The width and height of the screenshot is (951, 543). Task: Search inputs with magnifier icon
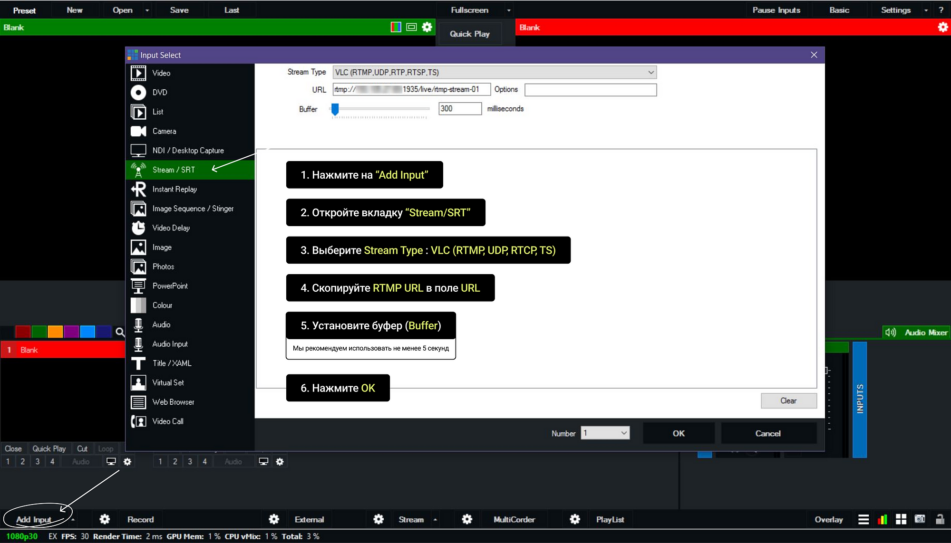(x=120, y=332)
